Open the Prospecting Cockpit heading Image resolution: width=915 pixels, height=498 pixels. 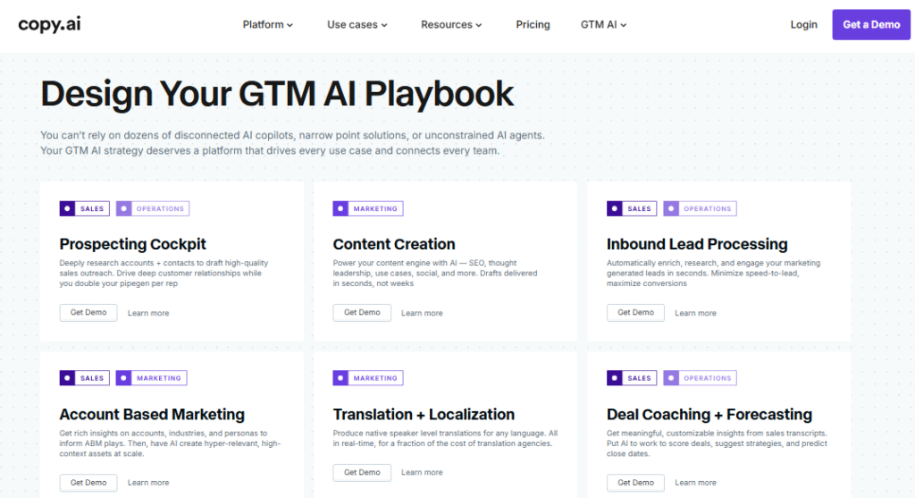[x=132, y=244]
